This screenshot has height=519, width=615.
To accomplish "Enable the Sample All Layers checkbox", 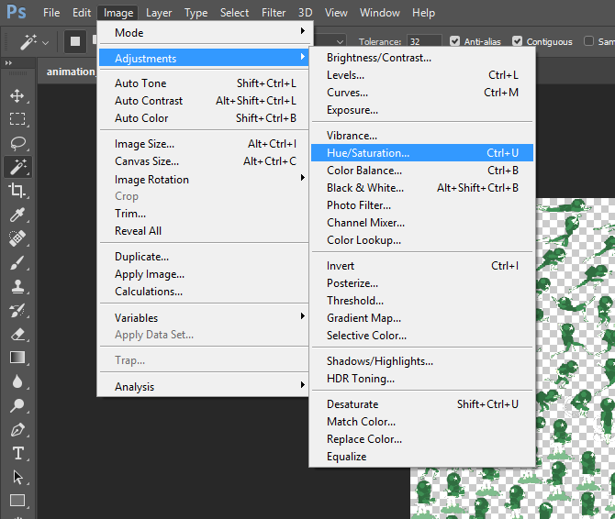I will [x=588, y=41].
